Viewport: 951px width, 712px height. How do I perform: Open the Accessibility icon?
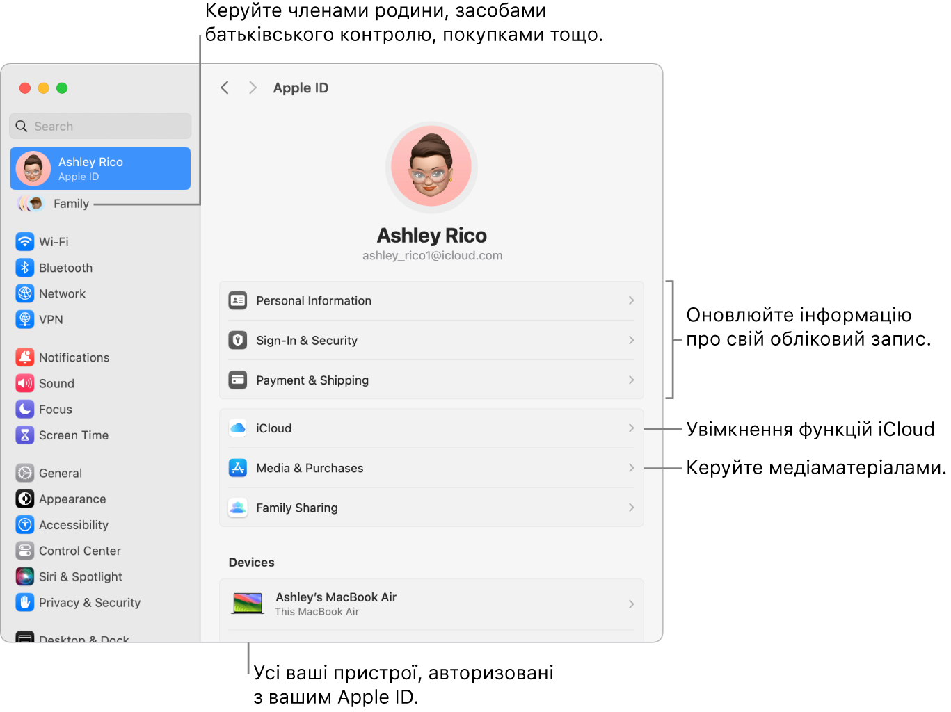point(25,524)
